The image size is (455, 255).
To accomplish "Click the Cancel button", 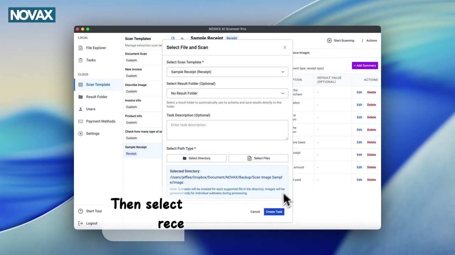I will click(x=255, y=212).
